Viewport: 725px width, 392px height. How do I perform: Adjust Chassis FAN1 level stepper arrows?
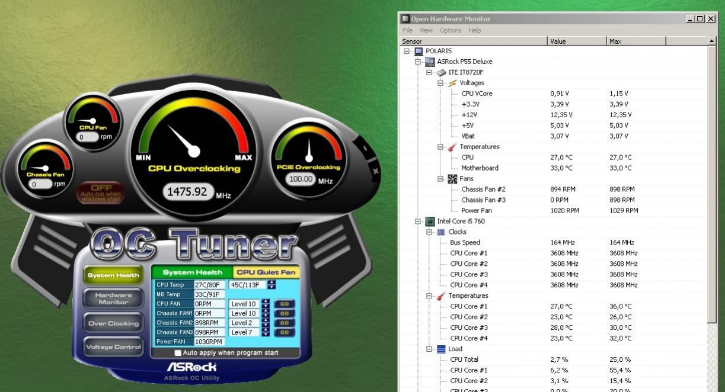pos(265,313)
